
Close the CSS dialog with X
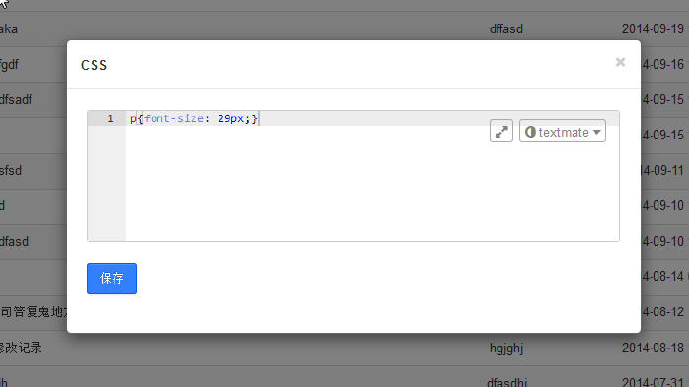click(620, 62)
